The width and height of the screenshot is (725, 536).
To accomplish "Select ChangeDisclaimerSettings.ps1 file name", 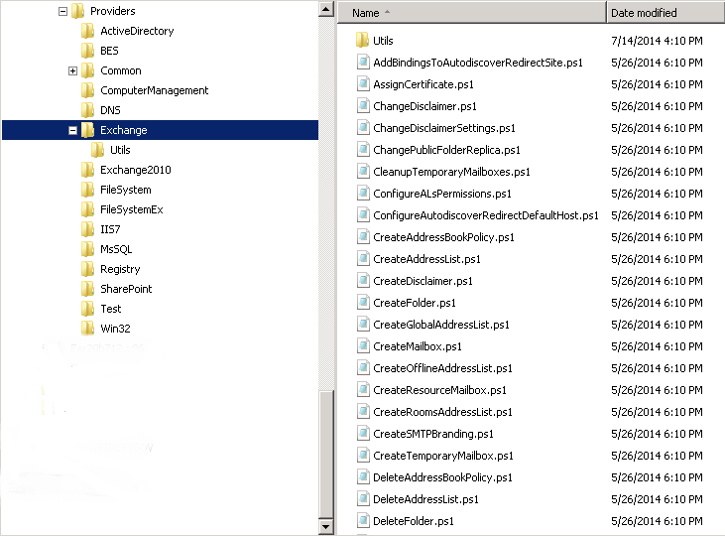I will coord(444,128).
